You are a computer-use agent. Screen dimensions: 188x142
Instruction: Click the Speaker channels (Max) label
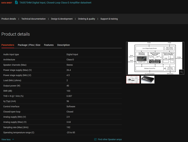(15, 65)
